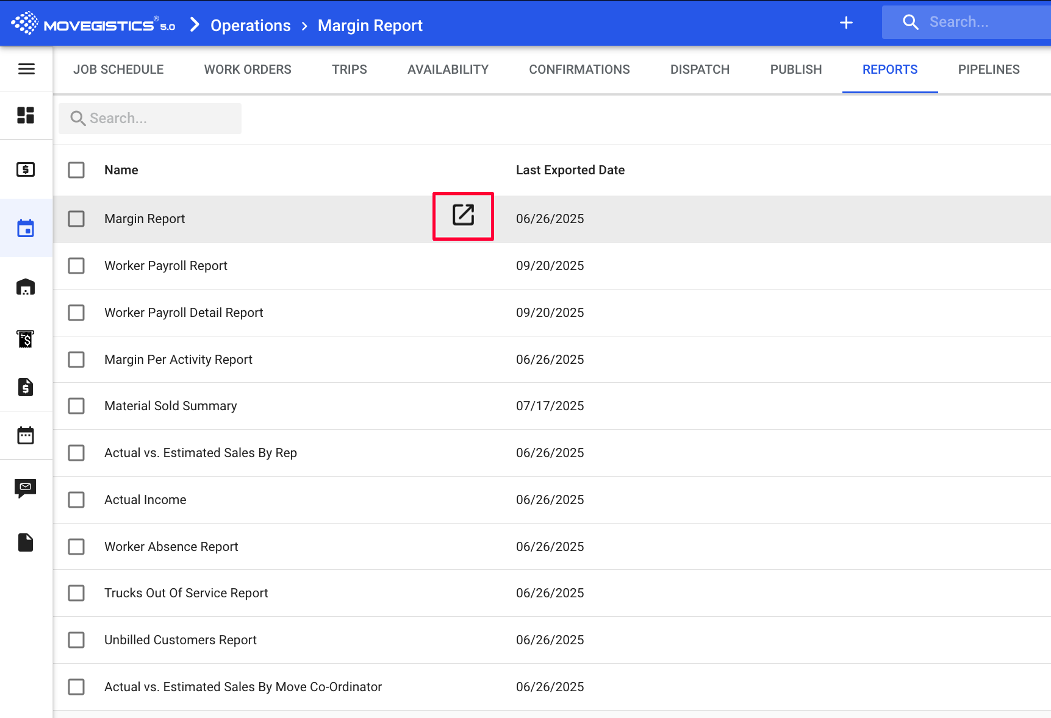Screen dimensions: 1051x718
Task: Switch to the Dispatch tab
Action: [700, 69]
